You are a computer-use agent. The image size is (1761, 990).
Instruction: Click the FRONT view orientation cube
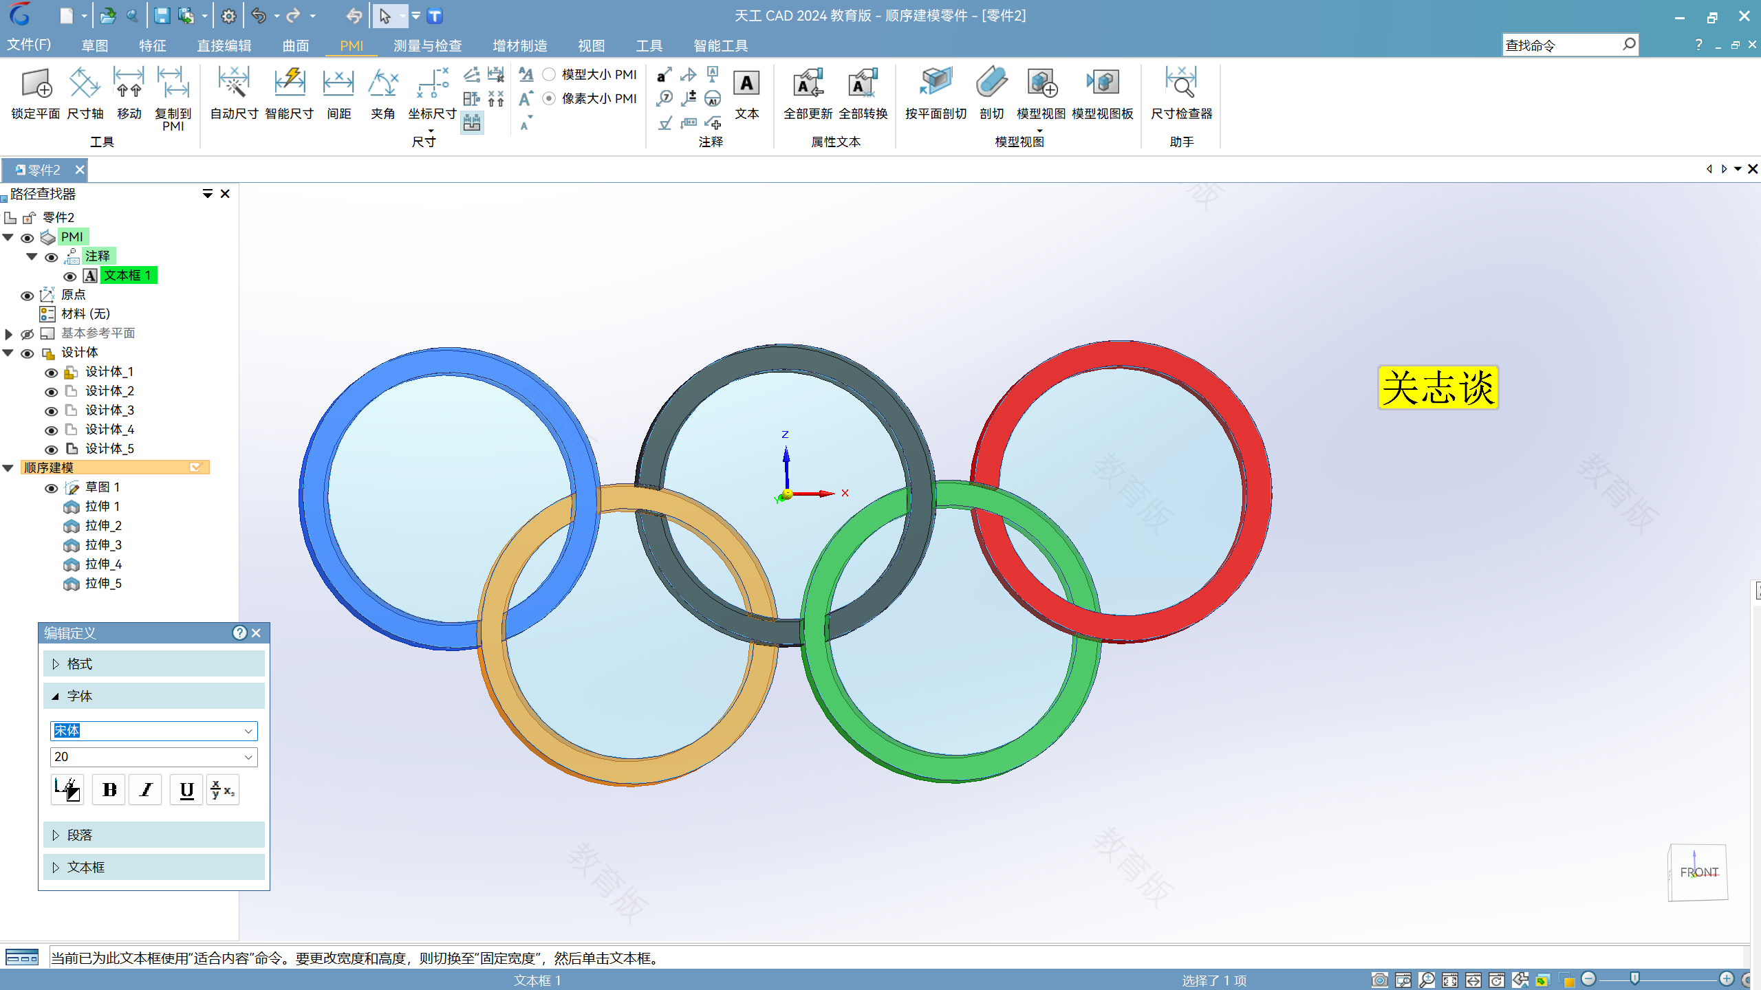point(1698,872)
